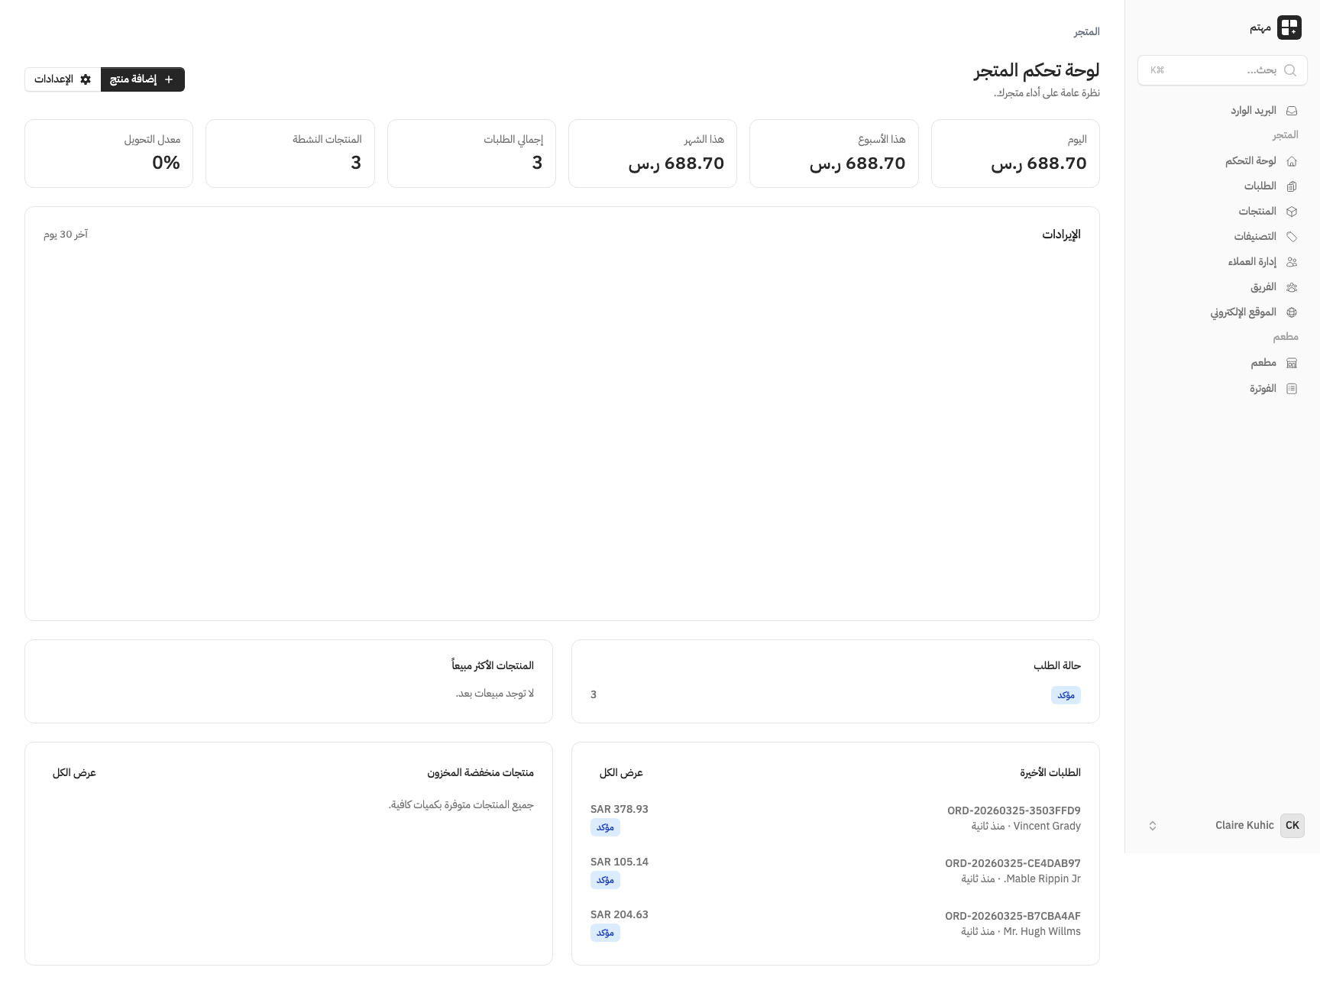1320x990 pixels.
Task: Click the CK avatar thumbnail
Action: point(1292,825)
